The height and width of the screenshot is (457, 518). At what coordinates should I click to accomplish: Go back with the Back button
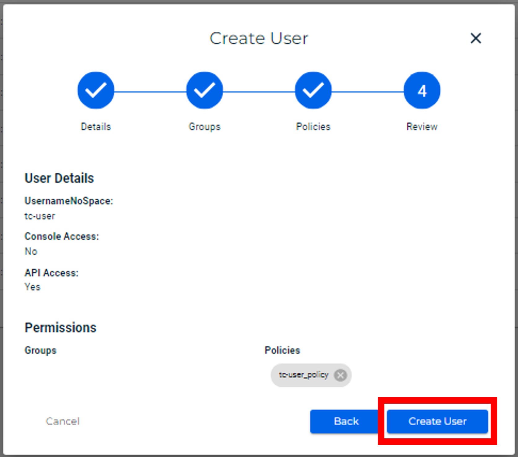(x=346, y=421)
